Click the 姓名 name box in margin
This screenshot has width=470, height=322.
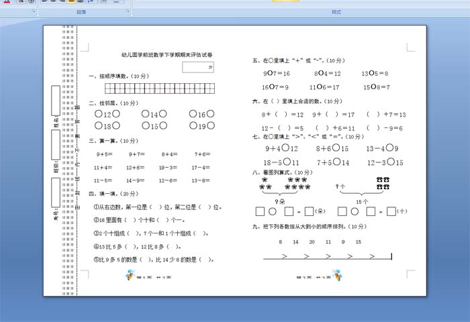[x=56, y=101]
